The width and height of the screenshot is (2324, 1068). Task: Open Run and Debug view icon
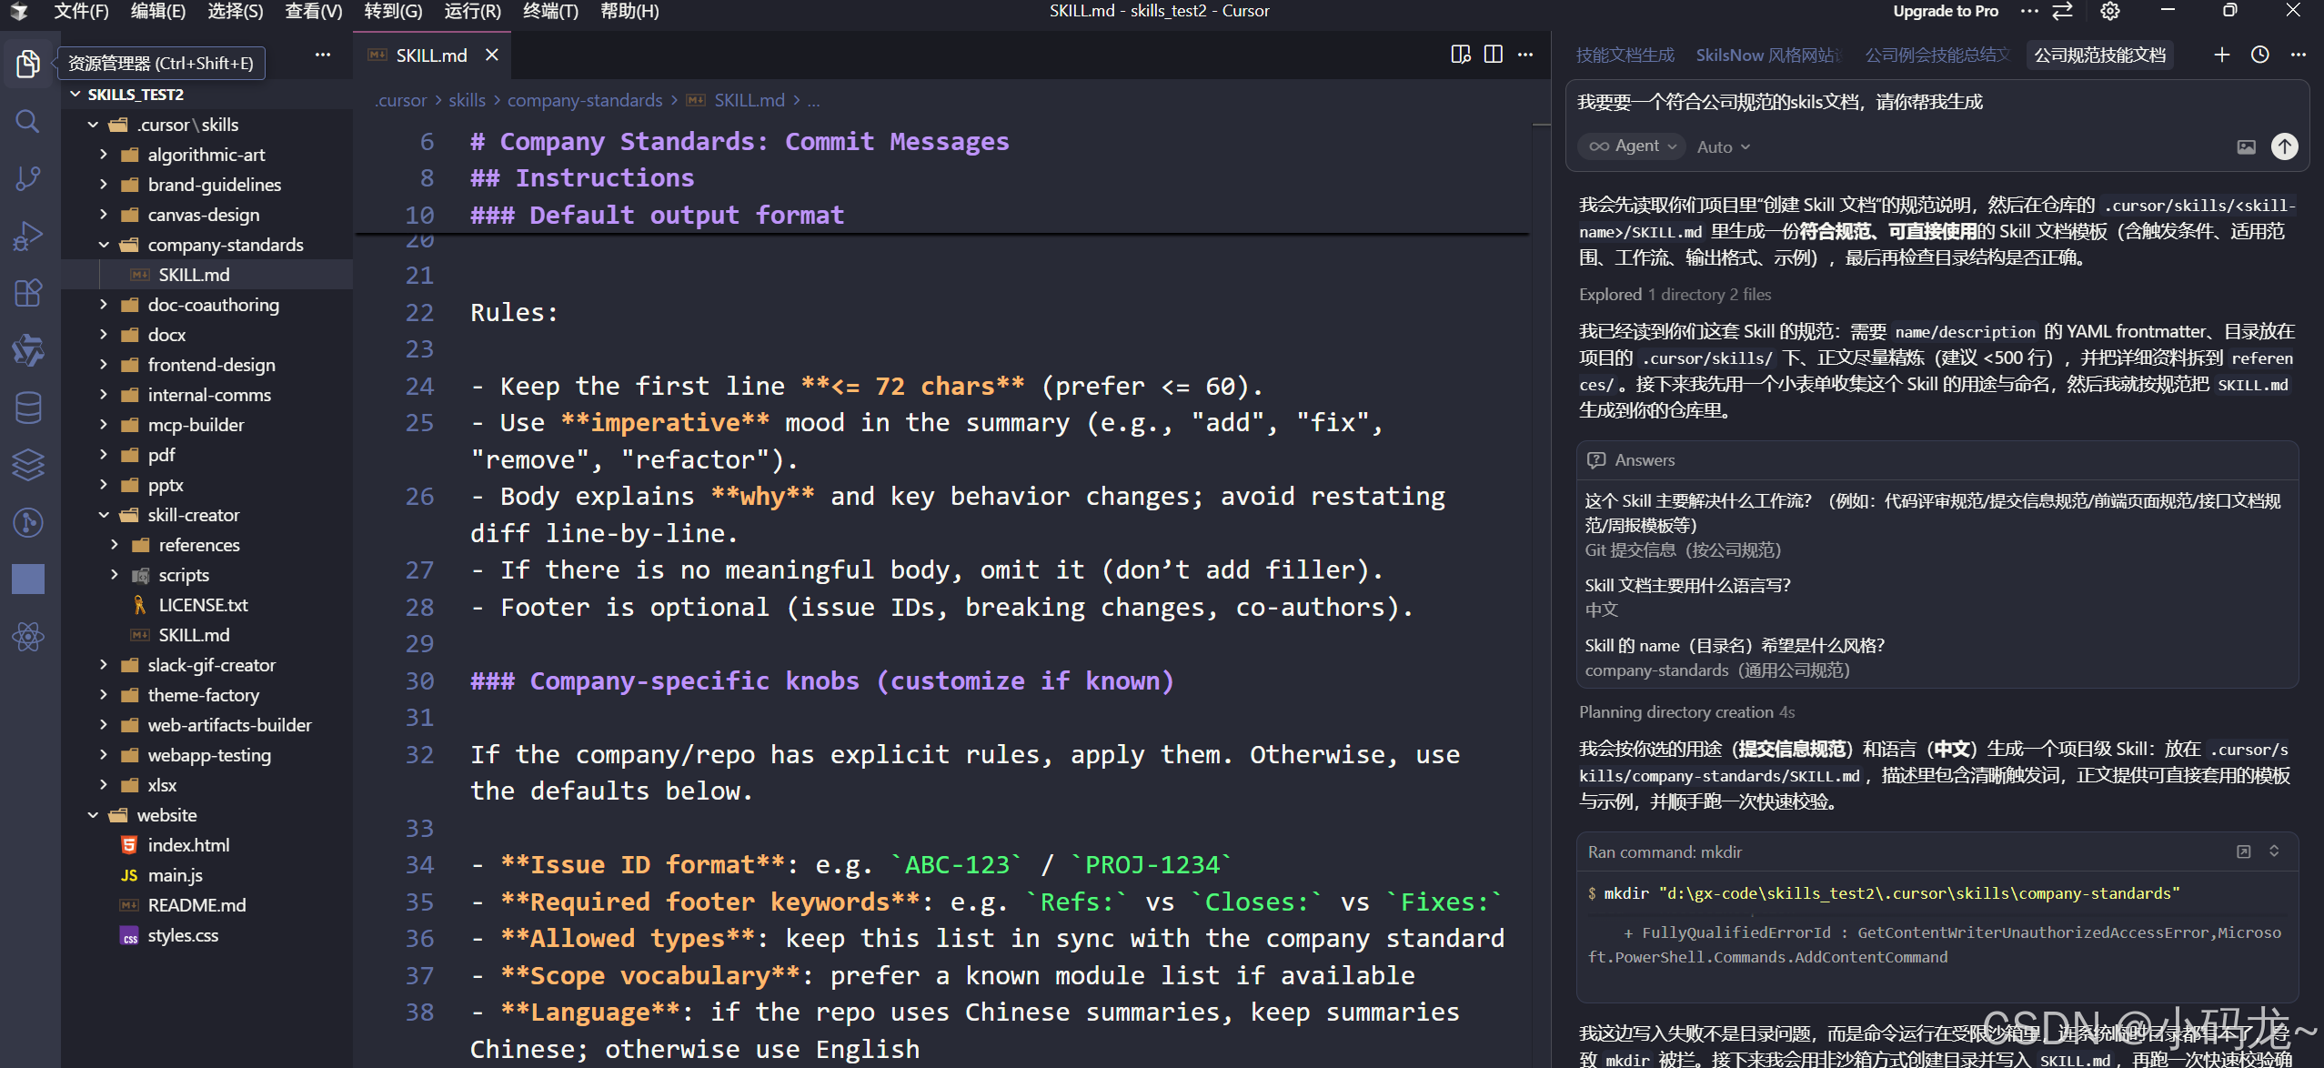tap(27, 236)
